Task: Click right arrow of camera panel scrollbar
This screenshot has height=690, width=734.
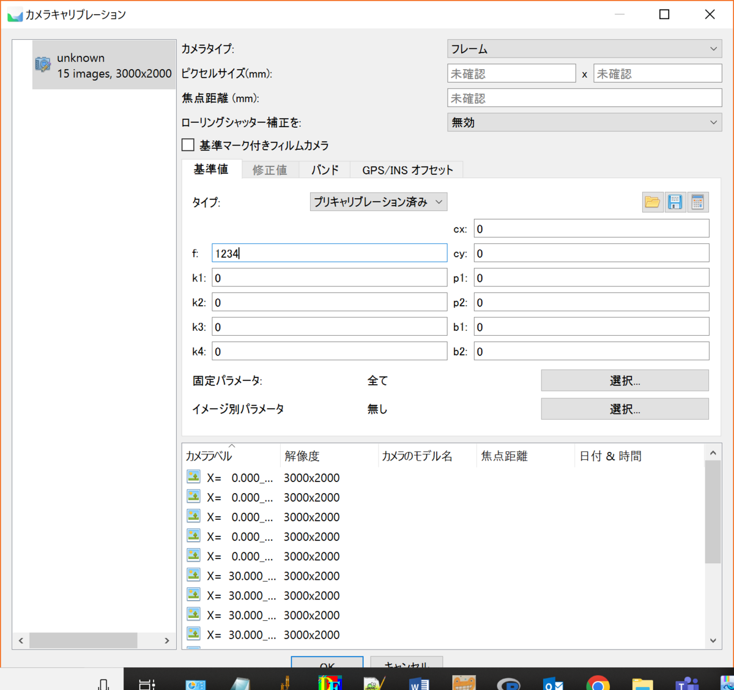Action: pos(167,640)
